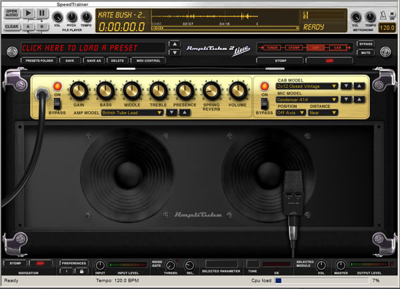
Task: Select next mic model with down arrow
Action: [x=346, y=99]
